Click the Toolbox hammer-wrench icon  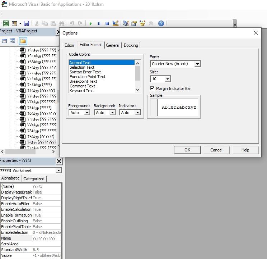pos(151,23)
